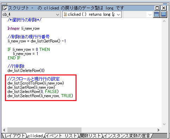Close the script window
Viewport: 170px width, 139px height.
164,8
